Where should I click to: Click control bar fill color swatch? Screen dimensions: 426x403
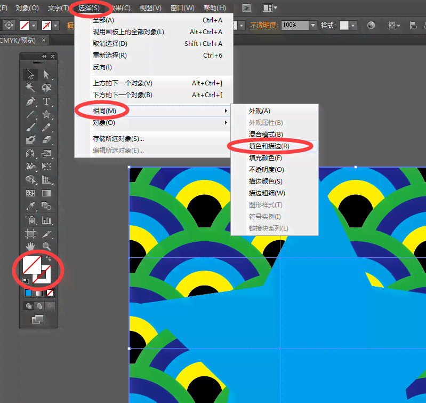pos(25,26)
